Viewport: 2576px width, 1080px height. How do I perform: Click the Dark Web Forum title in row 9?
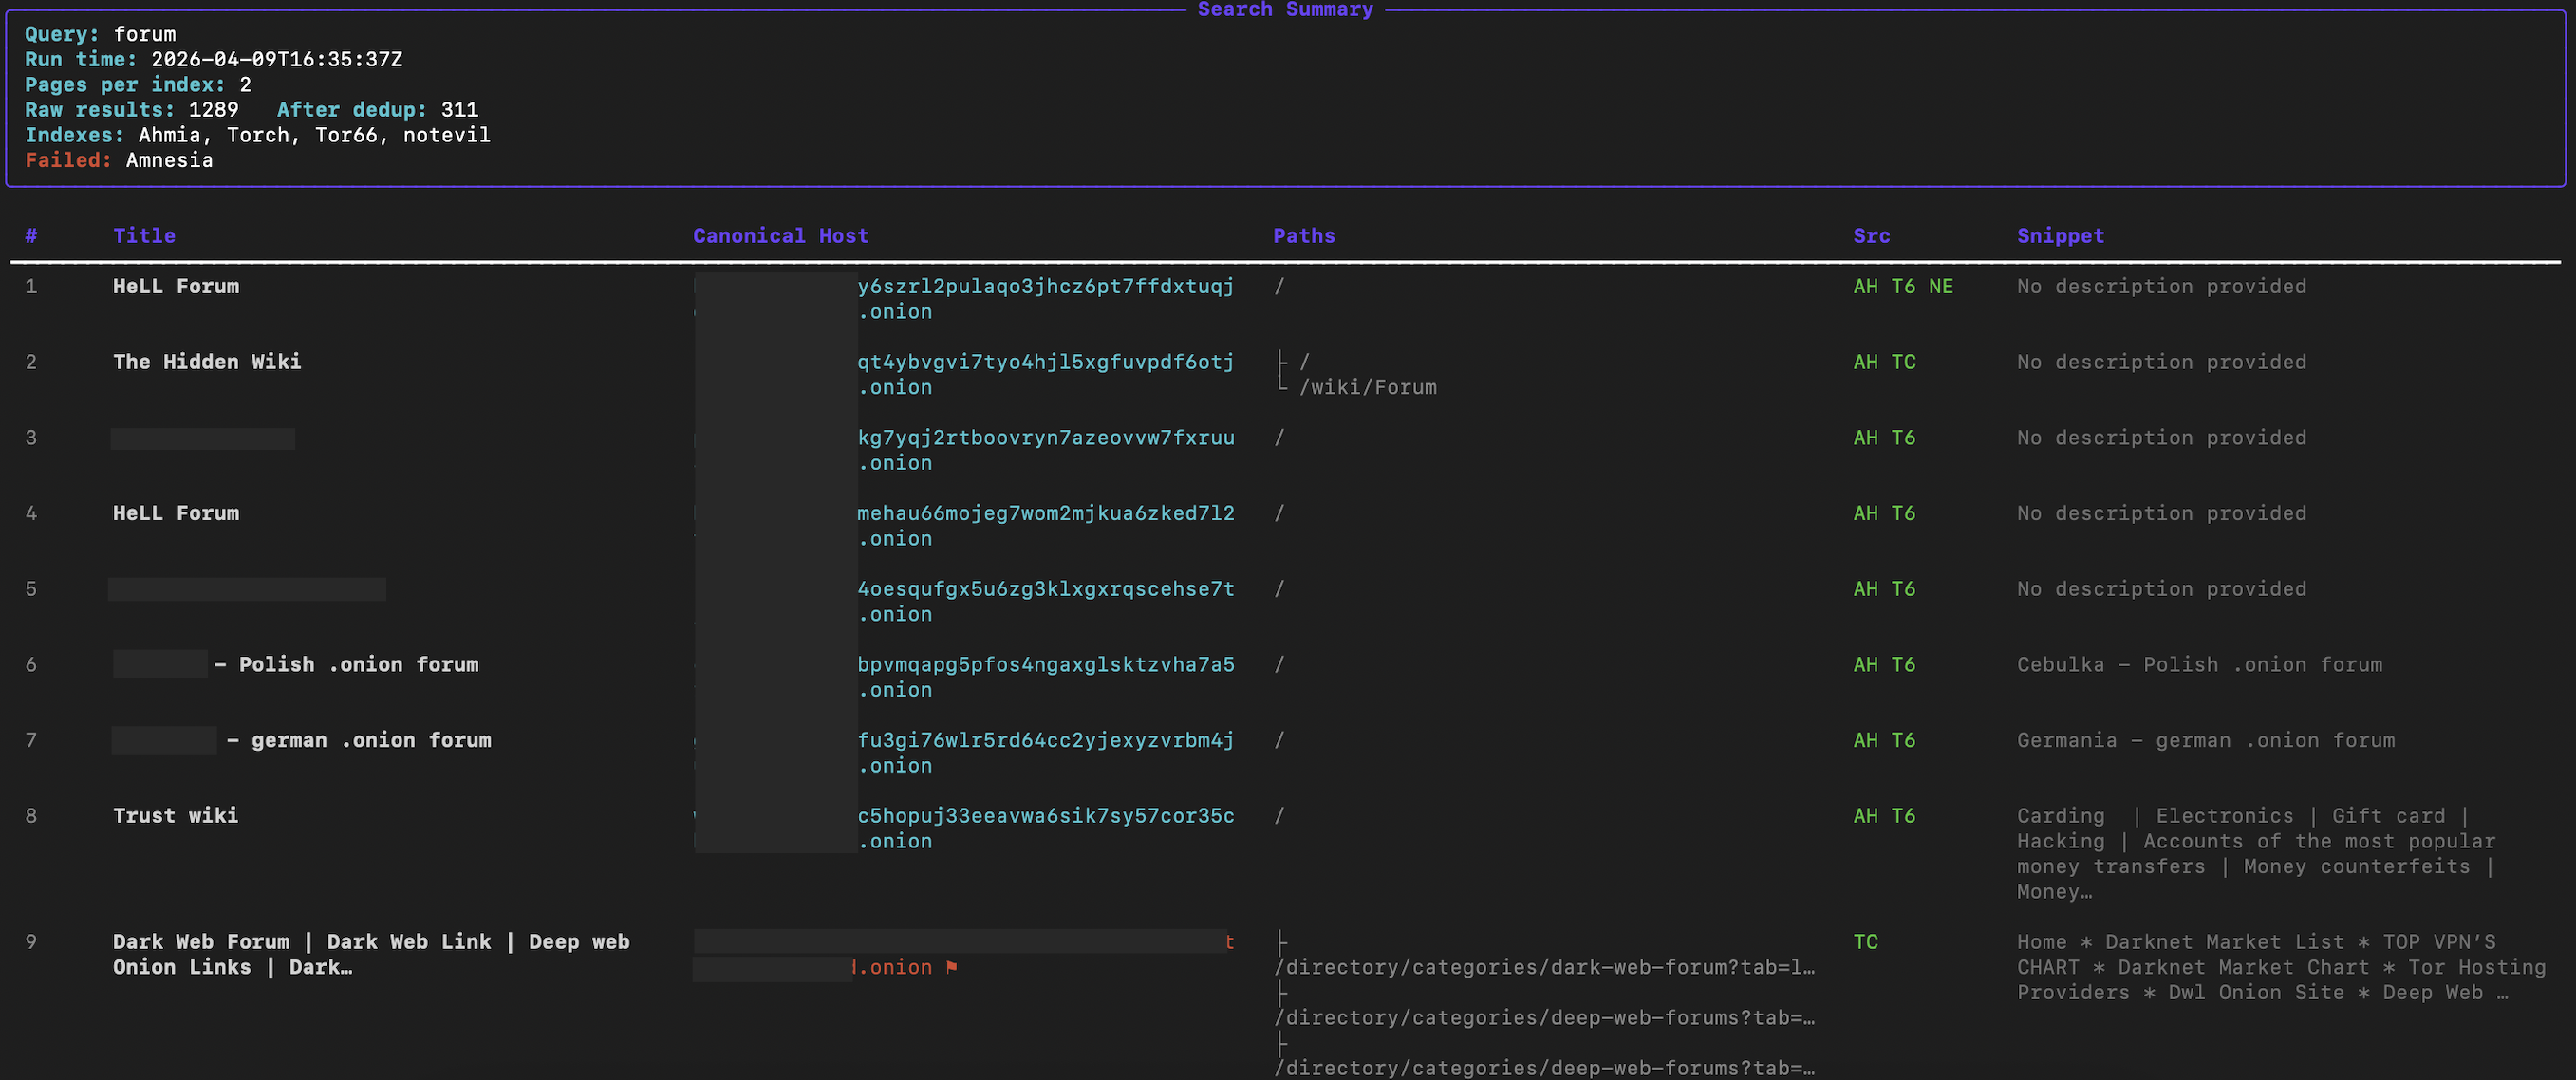click(x=371, y=954)
